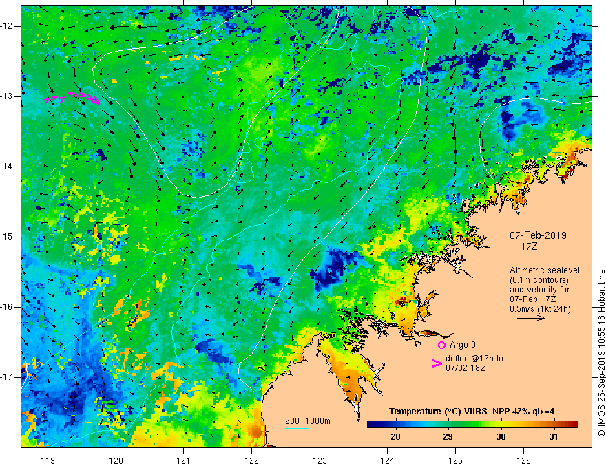Click the latitude label -12
The image size is (606, 468).
click(x=7, y=26)
